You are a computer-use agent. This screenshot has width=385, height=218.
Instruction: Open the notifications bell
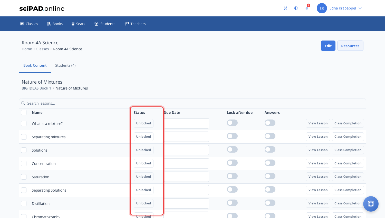(x=307, y=8)
